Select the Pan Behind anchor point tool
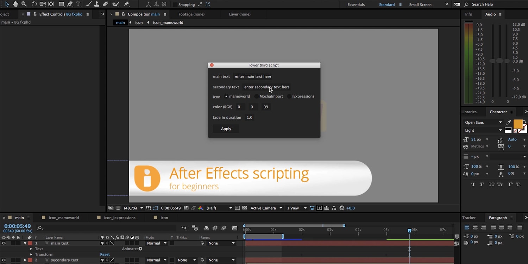 51,4
